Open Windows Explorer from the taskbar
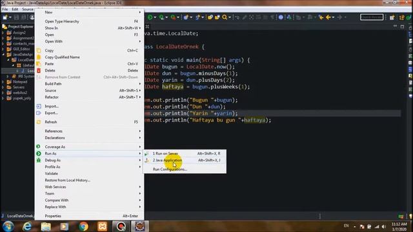This screenshot has height=232, width=413. 46,226
